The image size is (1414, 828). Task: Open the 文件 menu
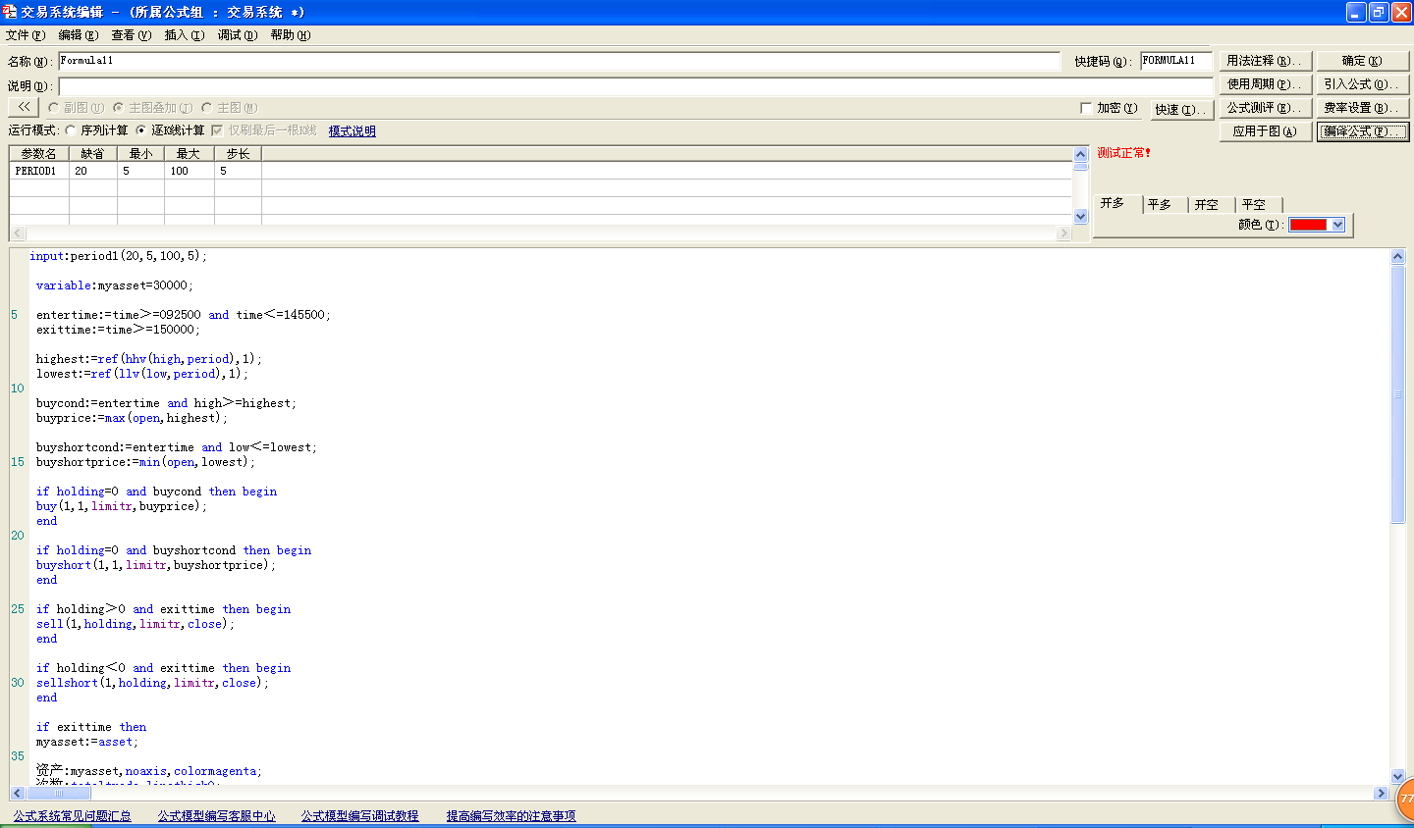pyautogui.click(x=26, y=35)
